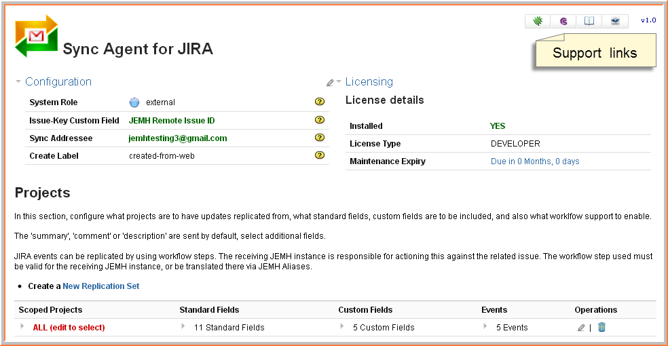Click the 5 Events text

click(x=512, y=327)
